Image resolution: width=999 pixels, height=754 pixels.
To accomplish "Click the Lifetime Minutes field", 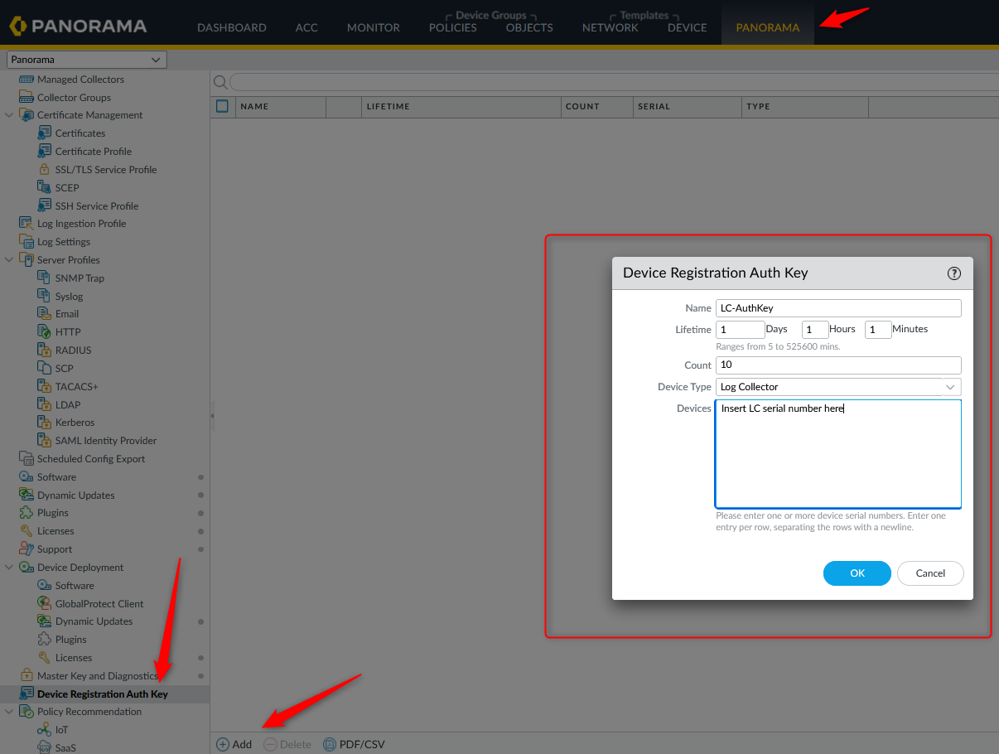I will coord(878,330).
